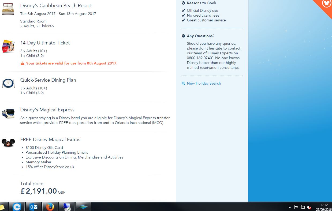Image resolution: width=332 pixels, height=211 pixels.
Task: Click the checkmark beside Official Disney site
Action: point(183,11)
